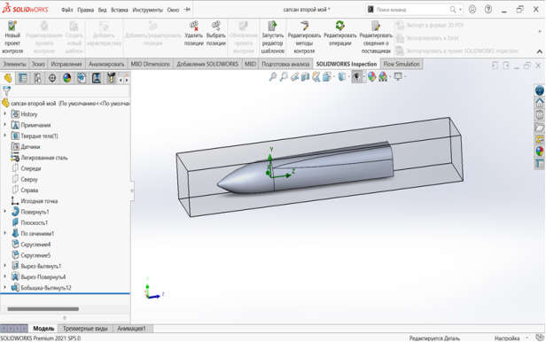Open the CAM drill-bit panel tab

[x=111, y=78]
